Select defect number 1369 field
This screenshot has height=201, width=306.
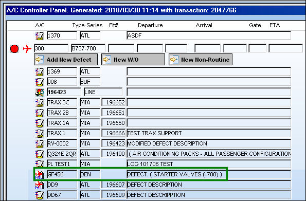[62, 71]
